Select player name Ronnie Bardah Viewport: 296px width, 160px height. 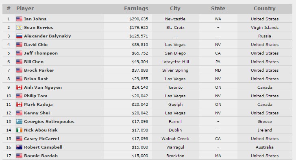(41, 156)
